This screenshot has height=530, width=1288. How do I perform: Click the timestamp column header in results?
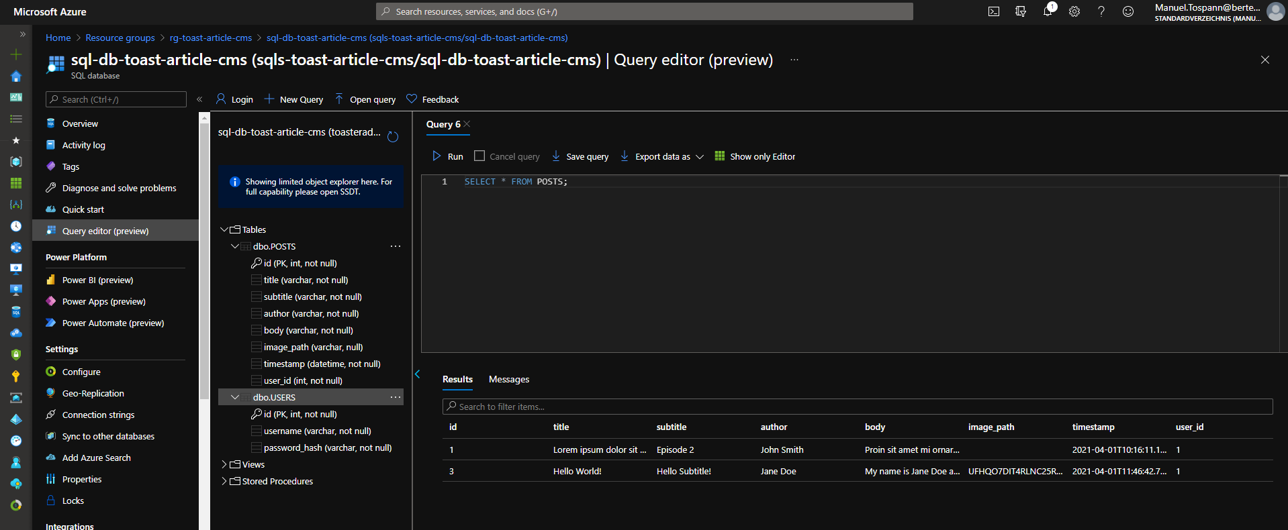coord(1093,427)
